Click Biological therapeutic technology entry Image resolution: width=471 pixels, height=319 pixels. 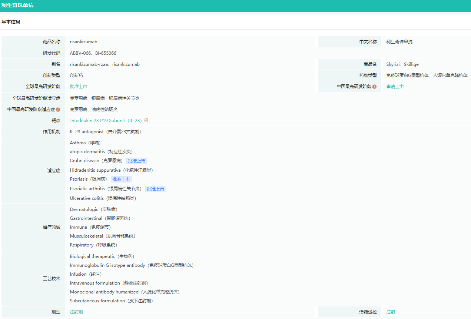[102, 256]
